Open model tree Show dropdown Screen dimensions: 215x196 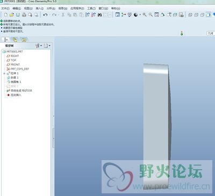[47, 46]
